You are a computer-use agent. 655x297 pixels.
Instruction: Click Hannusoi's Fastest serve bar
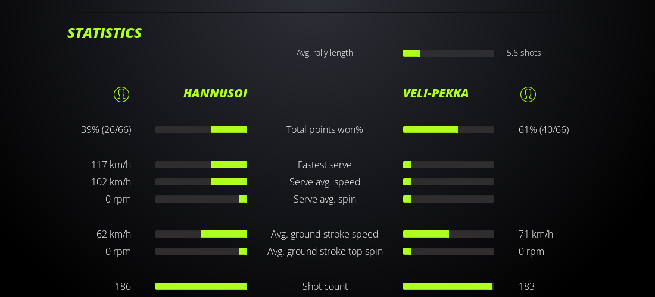point(201,165)
